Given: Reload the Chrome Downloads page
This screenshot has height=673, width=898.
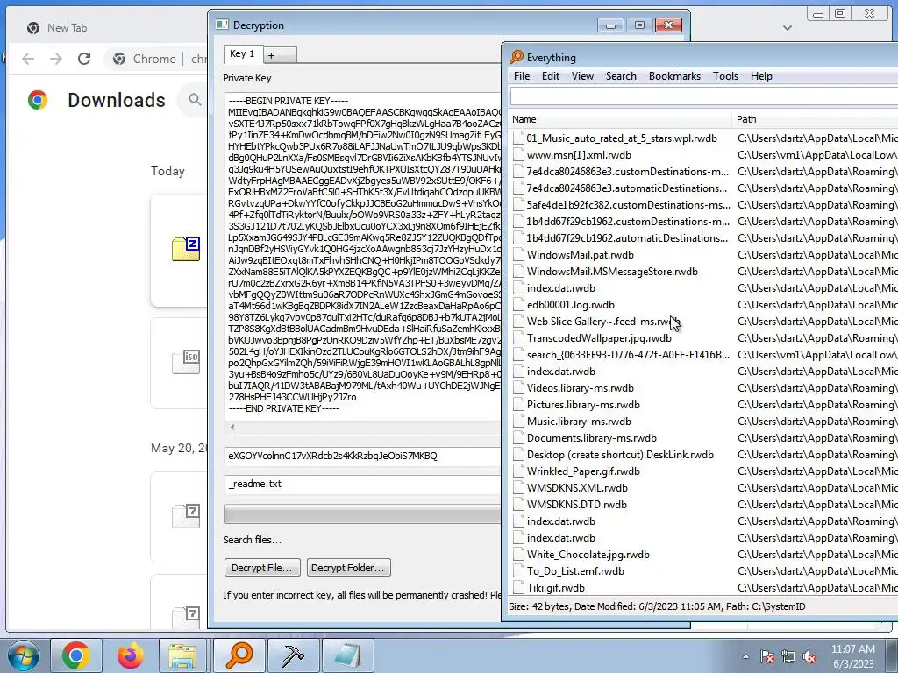Looking at the screenshot, I should point(84,59).
